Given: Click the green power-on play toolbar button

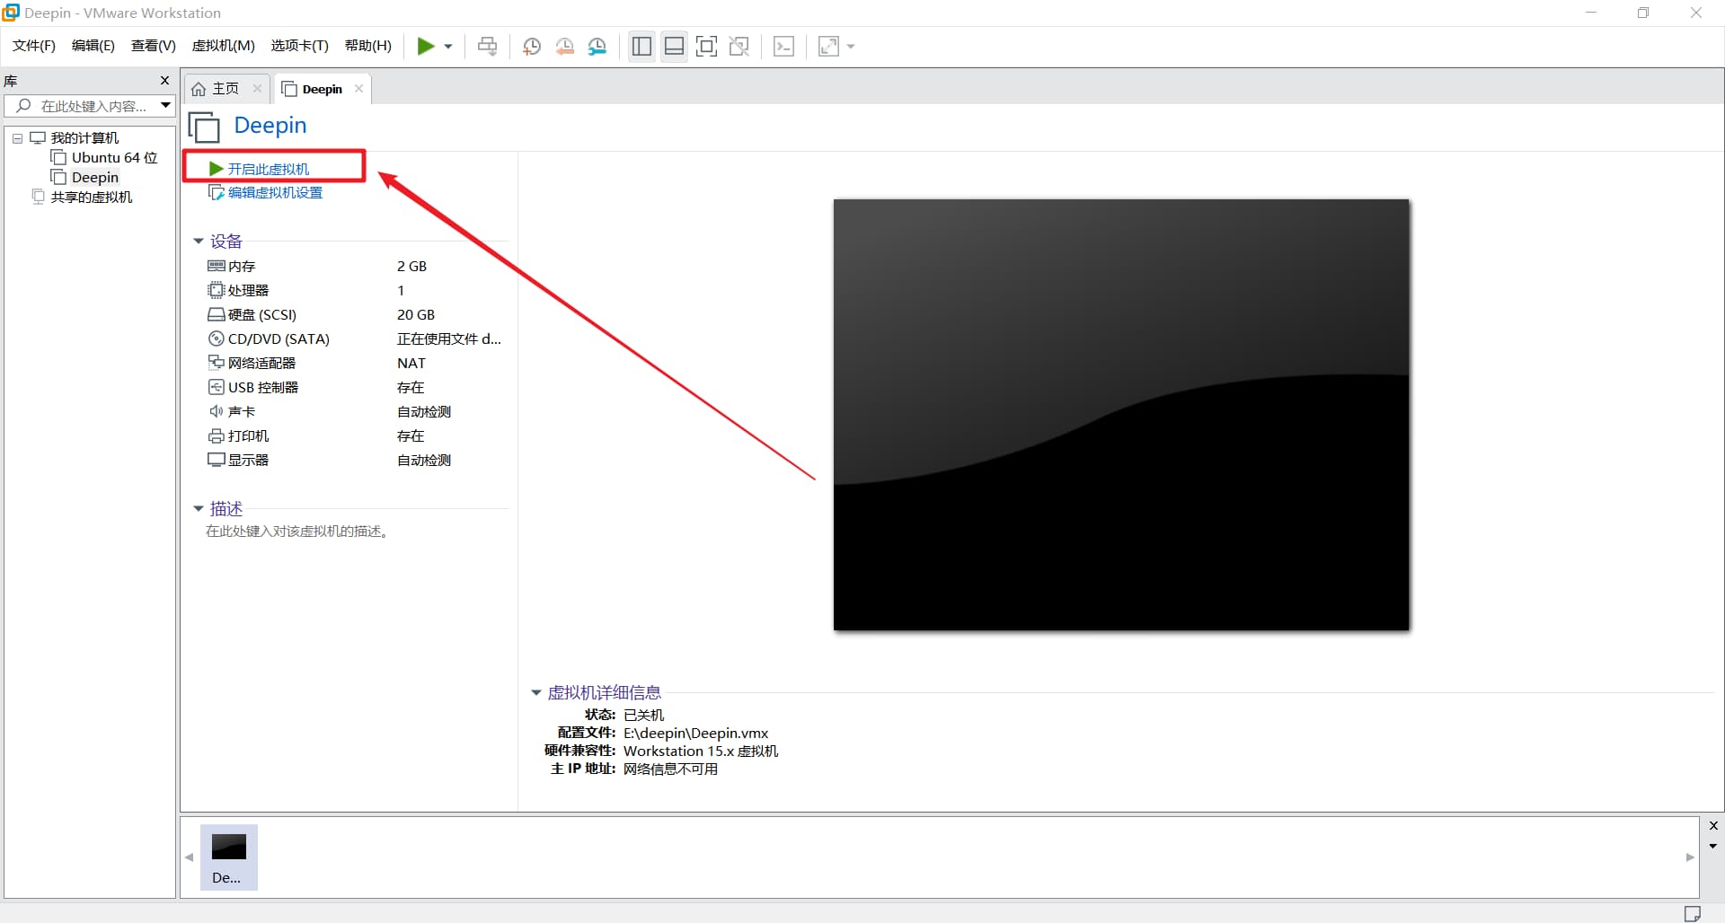Looking at the screenshot, I should click(426, 47).
